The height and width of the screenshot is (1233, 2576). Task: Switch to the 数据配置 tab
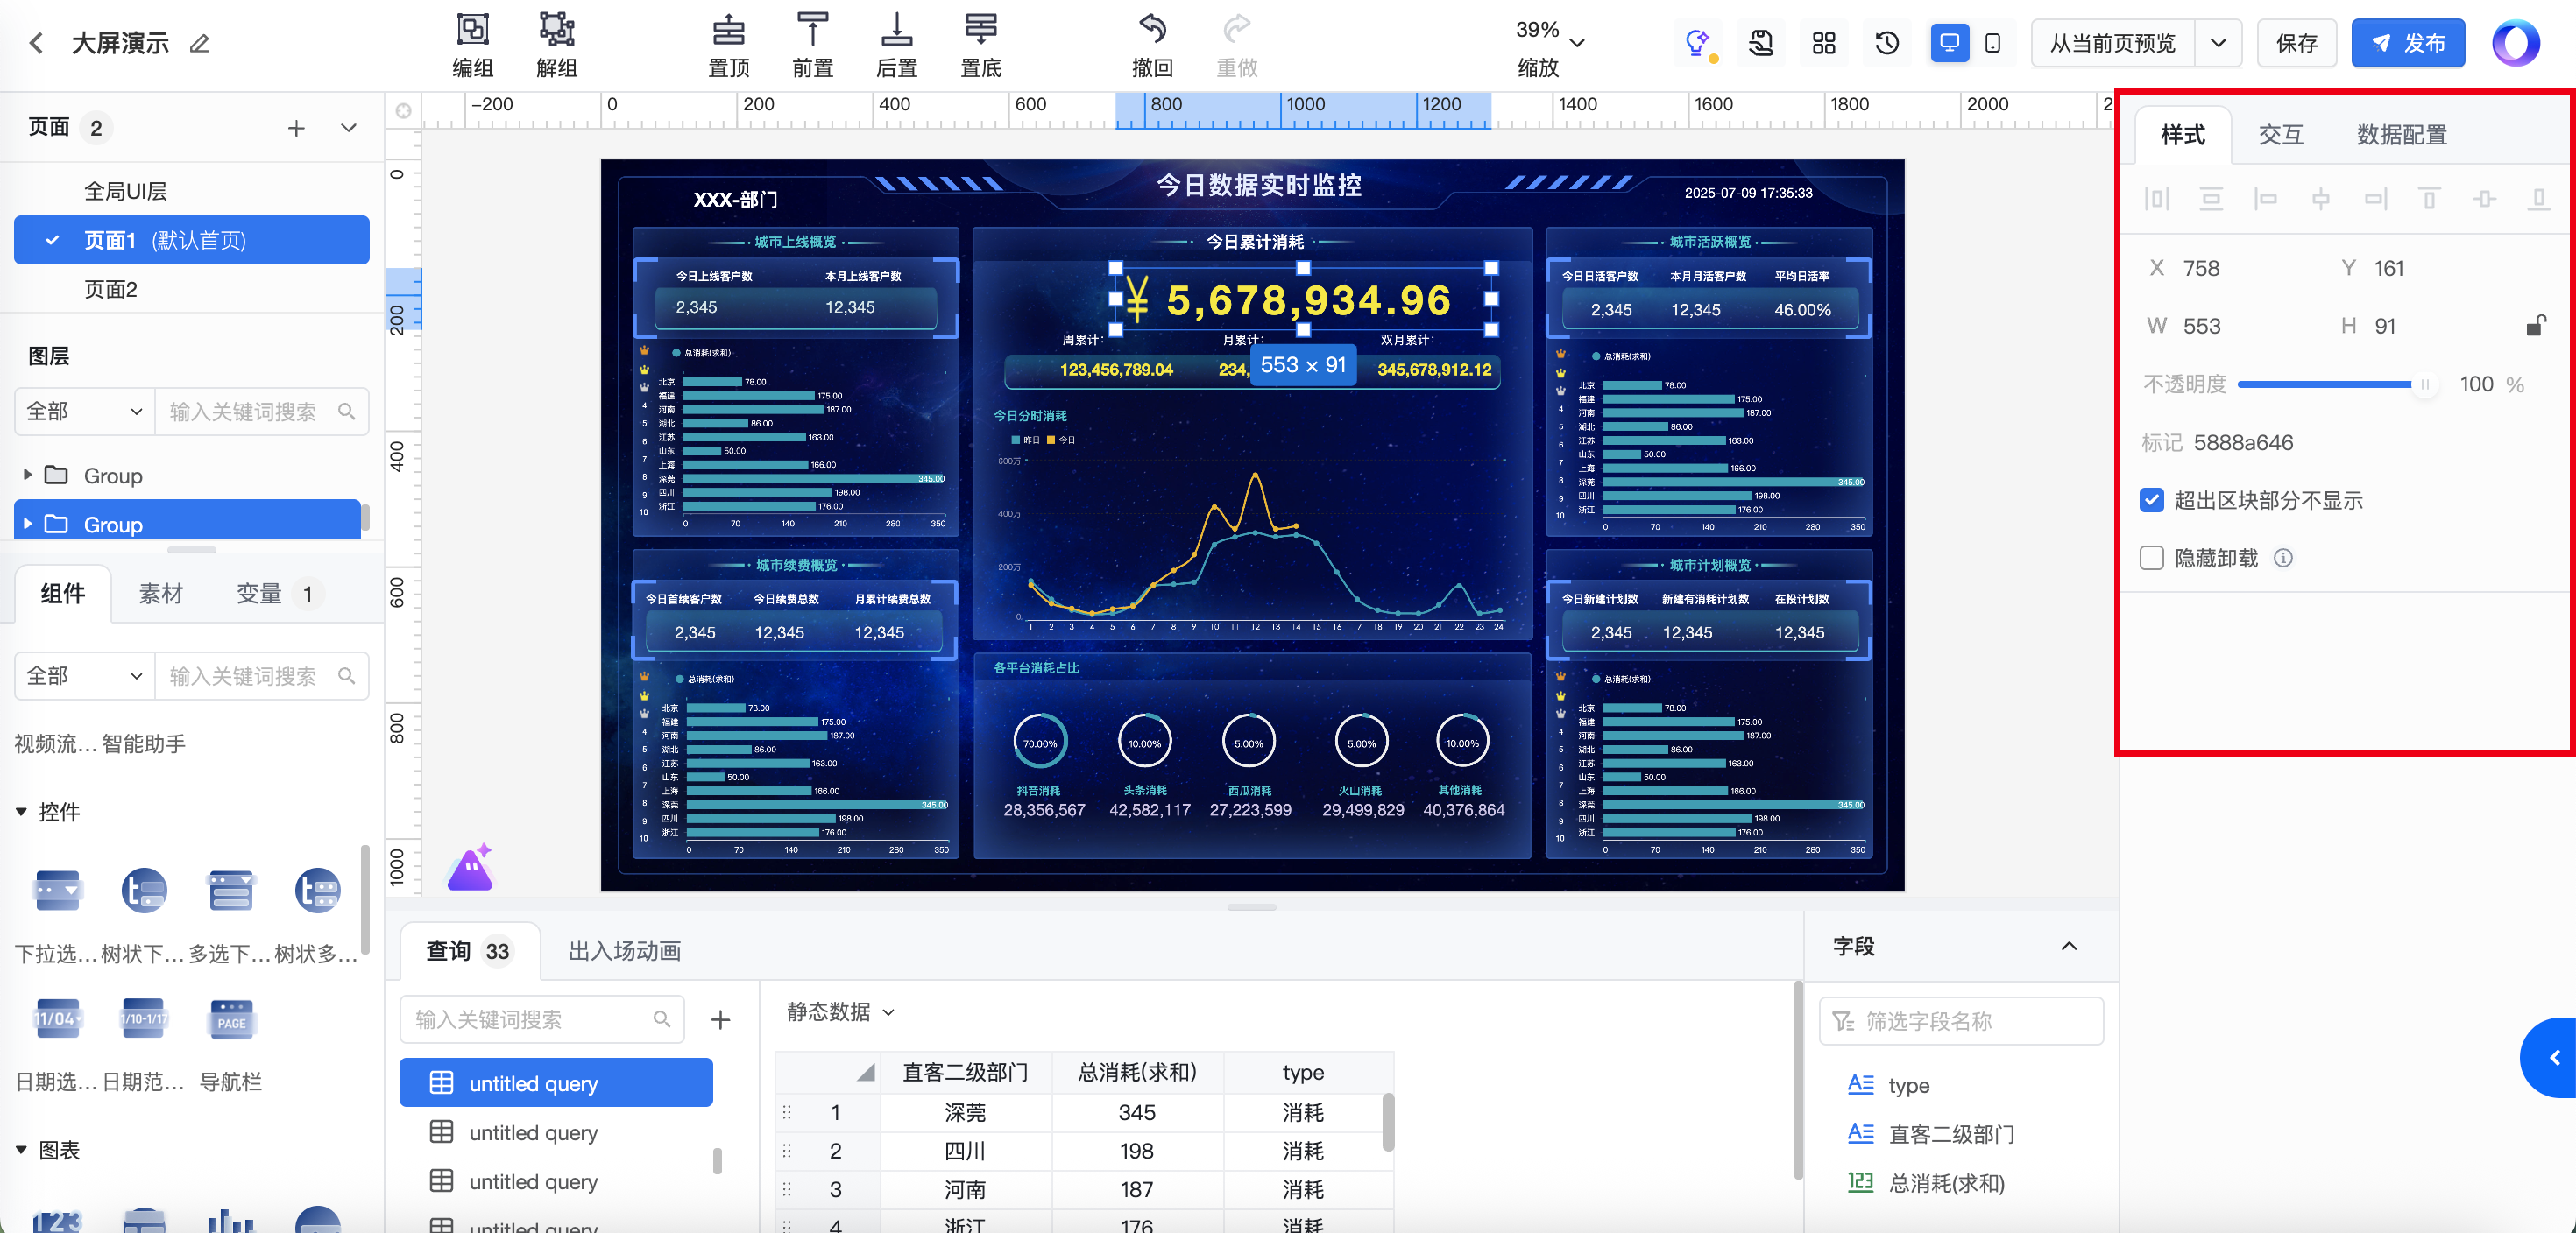pyautogui.click(x=2401, y=135)
